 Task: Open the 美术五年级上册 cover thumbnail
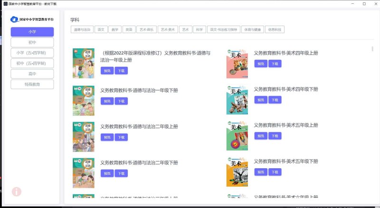[x=237, y=136]
